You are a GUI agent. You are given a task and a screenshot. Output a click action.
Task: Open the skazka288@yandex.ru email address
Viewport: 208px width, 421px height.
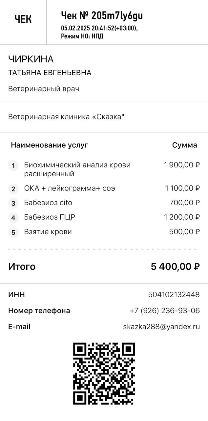coord(161,327)
